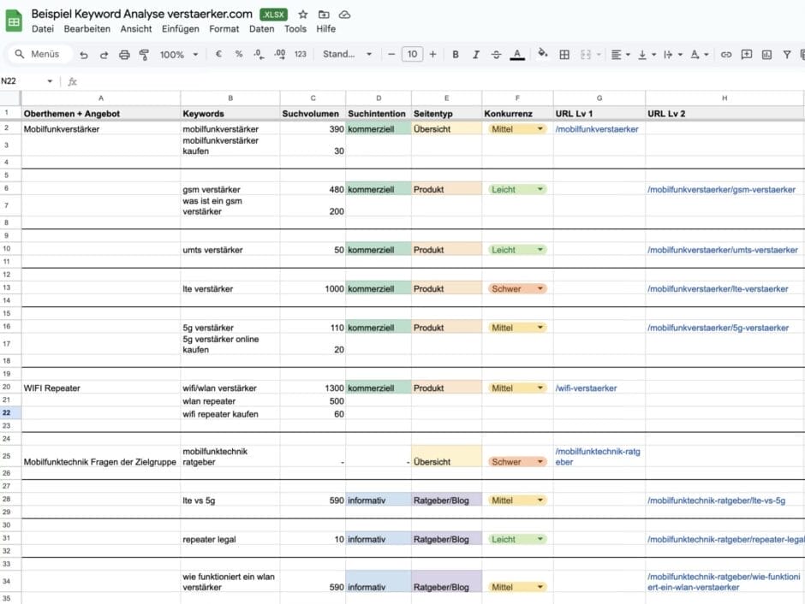Open Konkurrenz dropdown for umts verstärker row

540,250
